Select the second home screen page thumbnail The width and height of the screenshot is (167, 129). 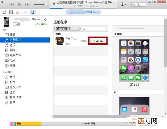pyautogui.click(x=134, y=106)
